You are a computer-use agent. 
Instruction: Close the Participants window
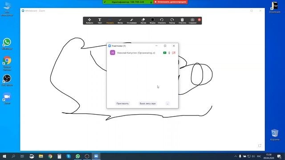coord(174,46)
